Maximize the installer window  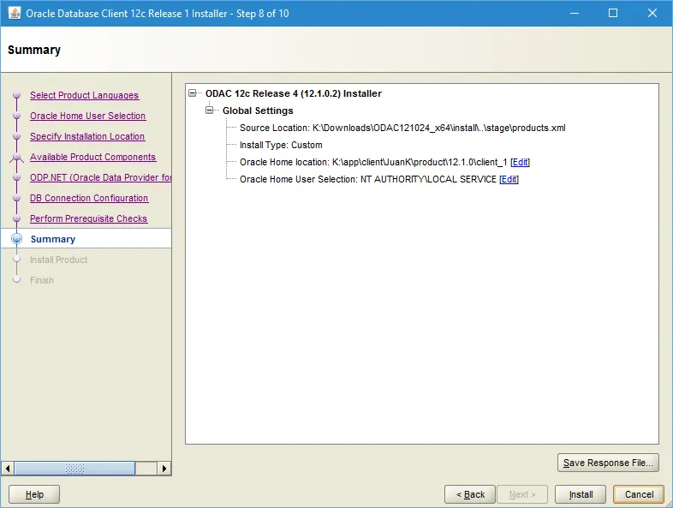click(x=613, y=14)
